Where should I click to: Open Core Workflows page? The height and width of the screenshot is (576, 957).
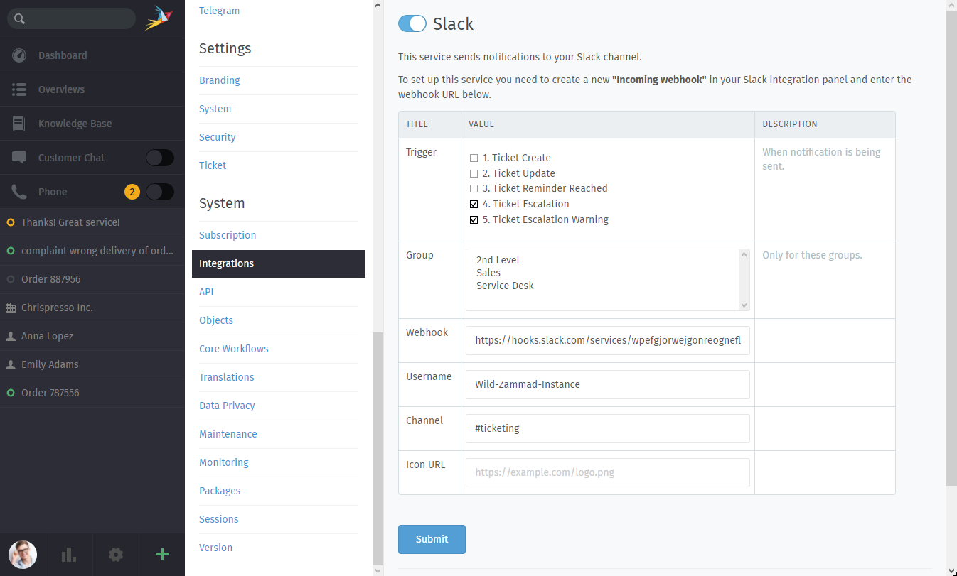tap(234, 349)
